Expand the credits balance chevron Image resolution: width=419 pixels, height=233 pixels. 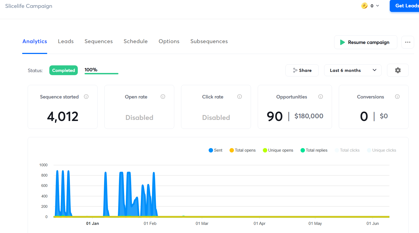[x=378, y=6]
